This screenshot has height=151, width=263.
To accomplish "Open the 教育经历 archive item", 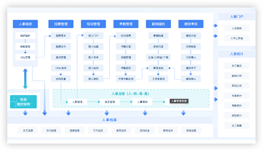I will click(121, 130).
